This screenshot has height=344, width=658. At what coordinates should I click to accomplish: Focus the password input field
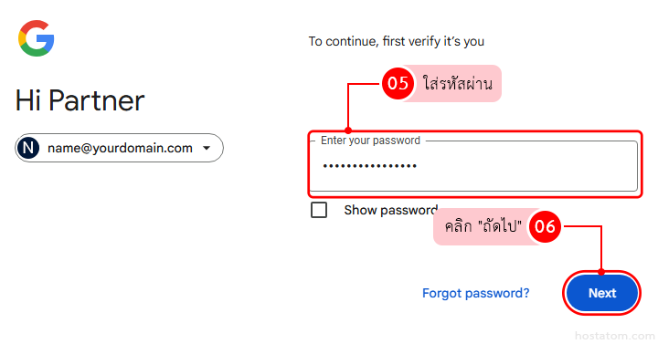[x=473, y=166]
